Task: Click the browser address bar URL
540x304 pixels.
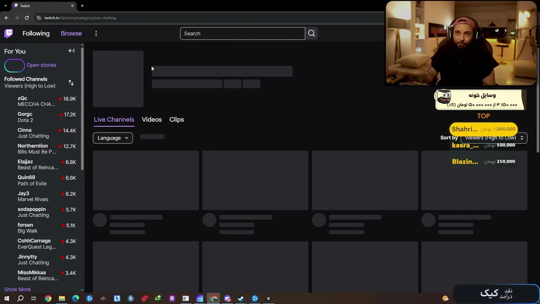Action: tap(80, 18)
